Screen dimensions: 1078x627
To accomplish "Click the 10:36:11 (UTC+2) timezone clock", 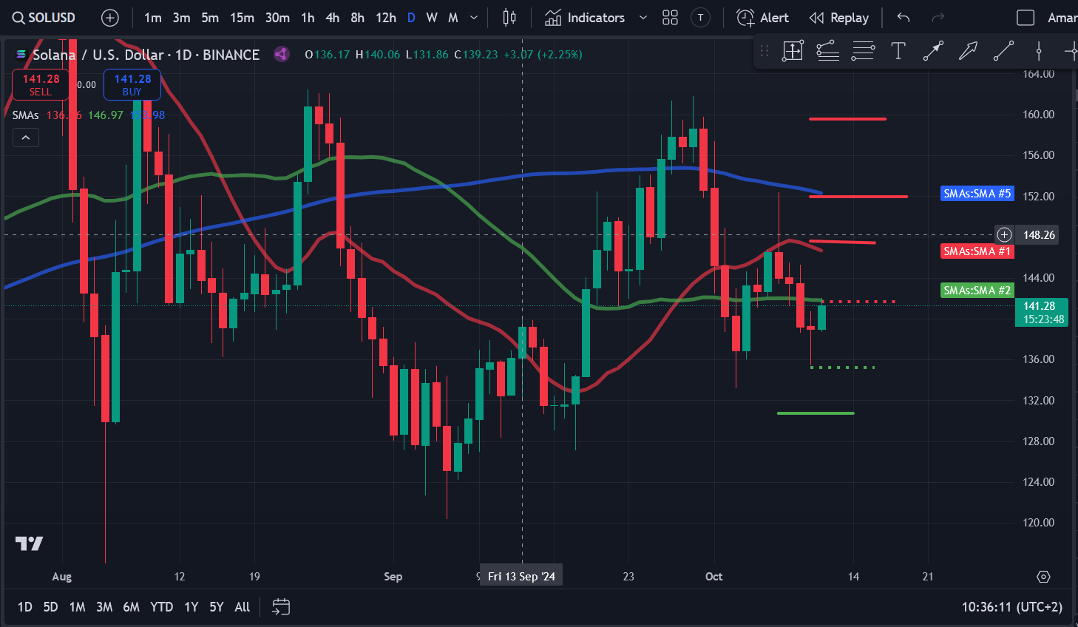I will (1012, 607).
